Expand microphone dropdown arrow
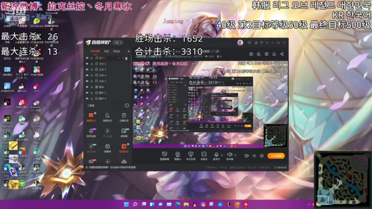The height and width of the screenshot is (209, 372). 222,155
